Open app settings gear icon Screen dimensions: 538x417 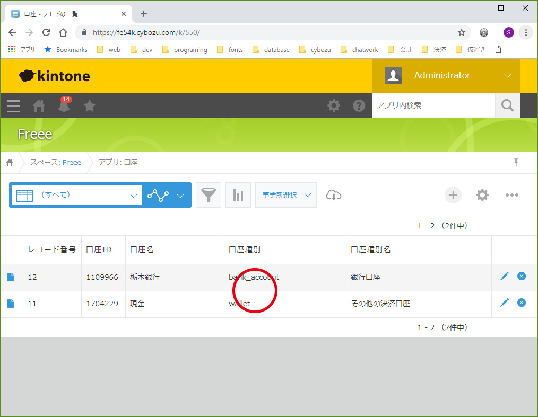[482, 195]
